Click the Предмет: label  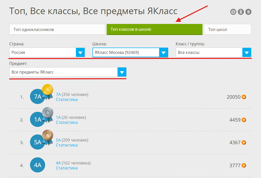tap(18, 63)
